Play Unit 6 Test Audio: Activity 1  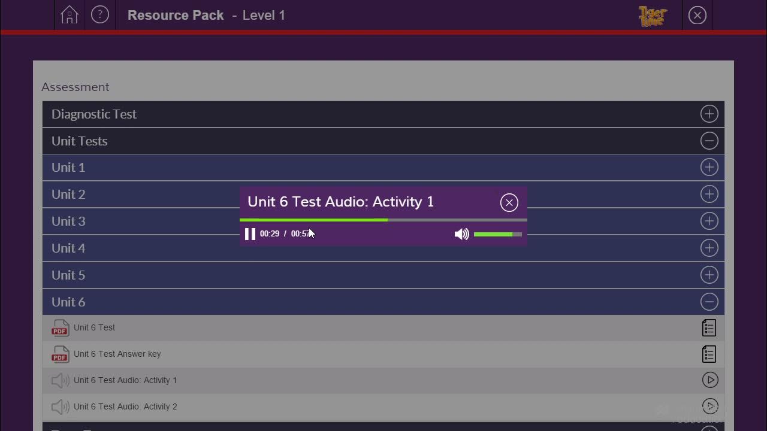pyautogui.click(x=709, y=380)
